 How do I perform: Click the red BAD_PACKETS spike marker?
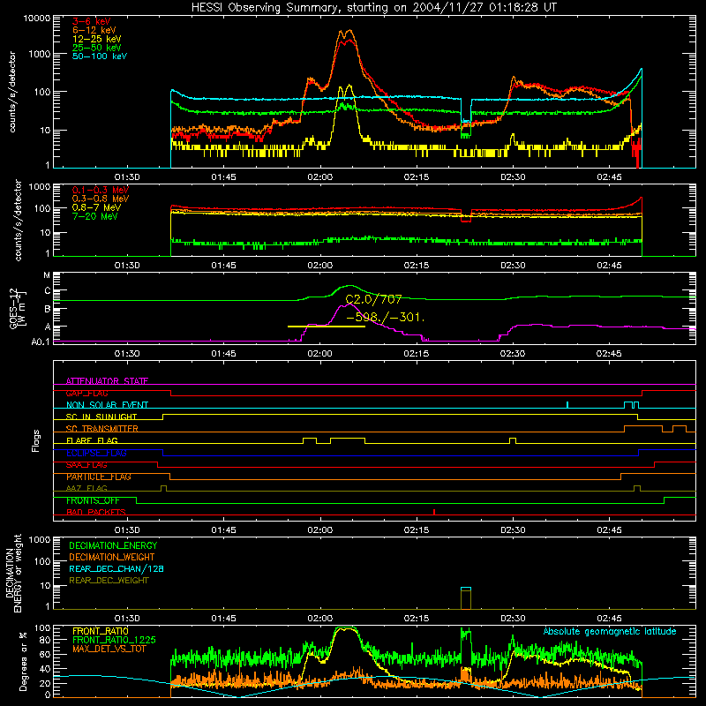pyautogui.click(x=434, y=512)
